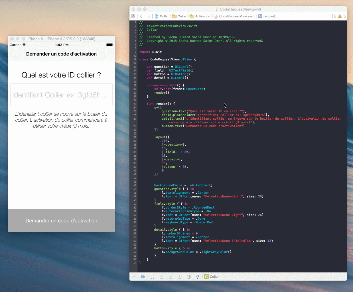
Task: Click the field.placeholder code line
Action: 216,115
